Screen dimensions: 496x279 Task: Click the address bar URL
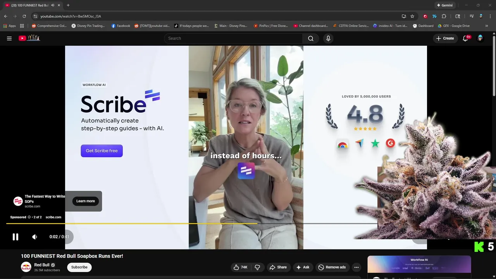point(71,16)
